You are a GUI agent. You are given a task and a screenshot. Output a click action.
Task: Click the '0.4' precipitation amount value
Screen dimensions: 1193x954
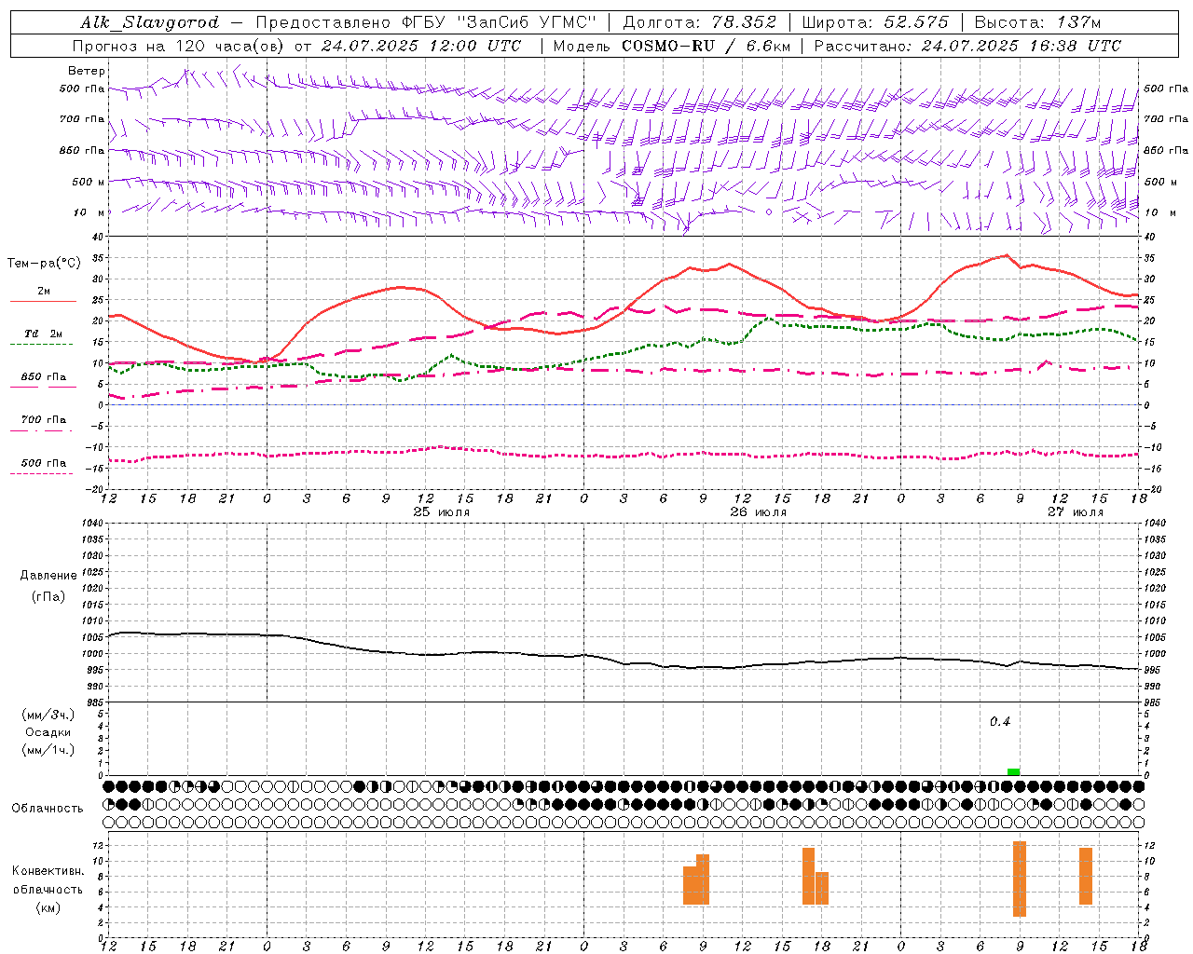[1000, 721]
